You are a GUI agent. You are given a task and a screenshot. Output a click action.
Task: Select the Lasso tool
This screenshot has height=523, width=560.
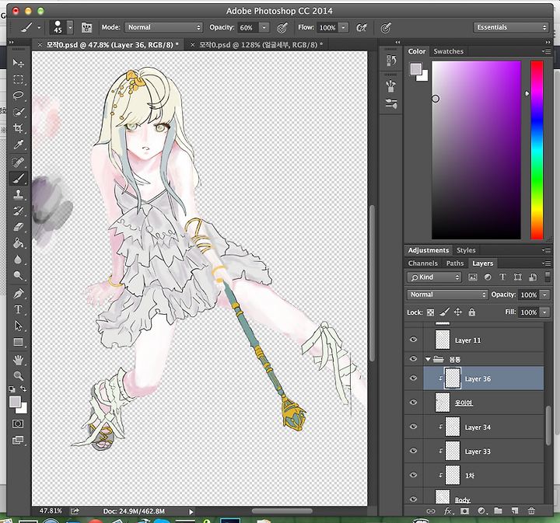tap(18, 95)
